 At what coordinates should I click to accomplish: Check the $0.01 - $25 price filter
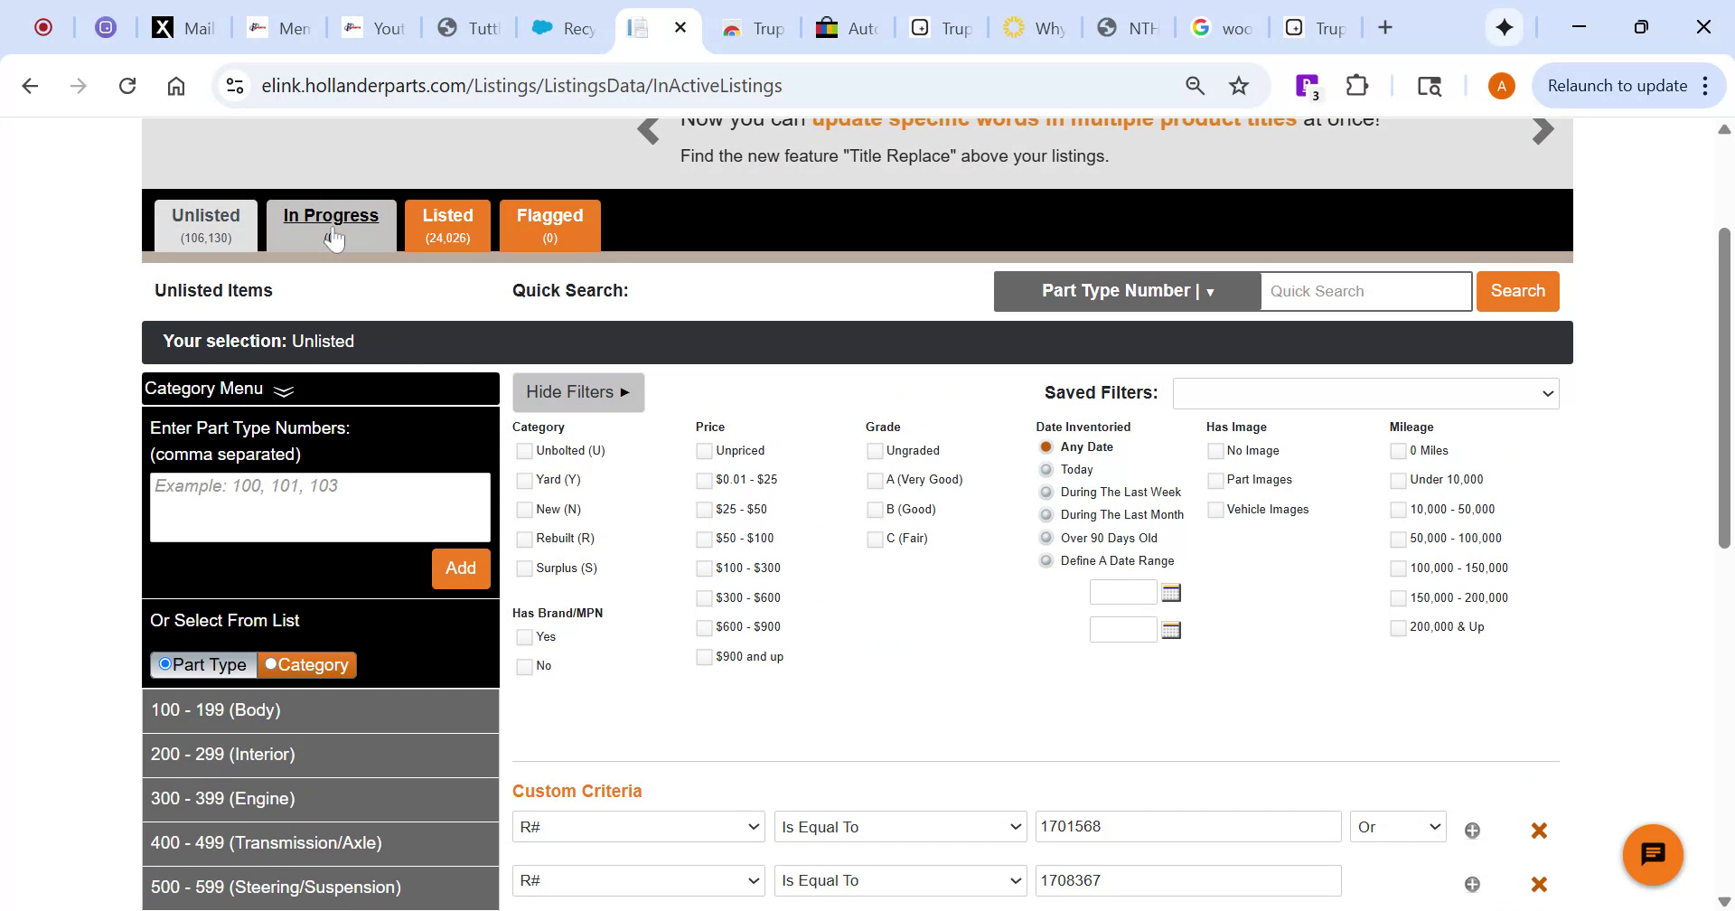pos(704,480)
